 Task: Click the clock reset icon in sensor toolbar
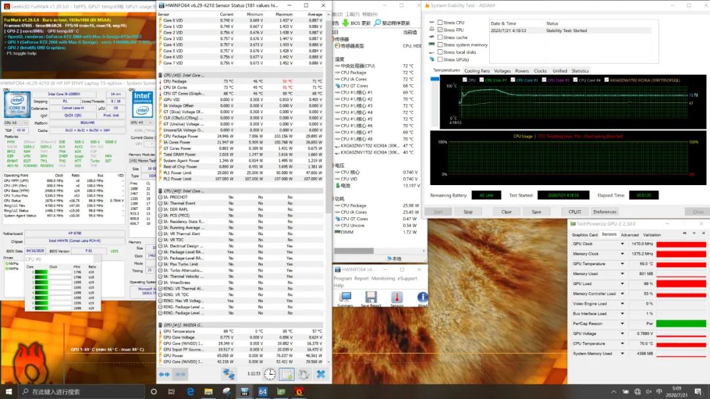click(x=270, y=373)
